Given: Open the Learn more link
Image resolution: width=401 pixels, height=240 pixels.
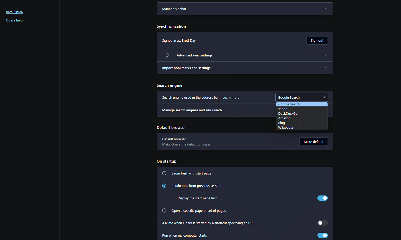Looking at the screenshot, I should point(231,98).
